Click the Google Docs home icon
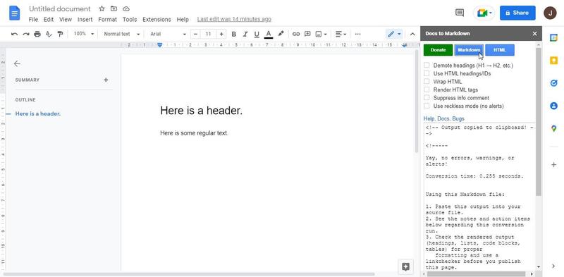 click(x=14, y=13)
